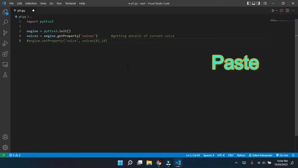Click Ln 5, Col 43 in status bar
Viewport: 298px width, 168px height.
tap(193, 155)
